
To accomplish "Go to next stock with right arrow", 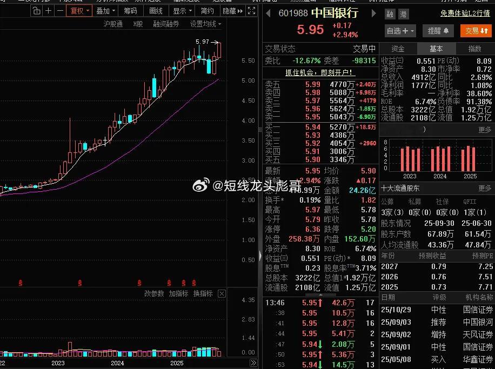I will (x=374, y=14).
